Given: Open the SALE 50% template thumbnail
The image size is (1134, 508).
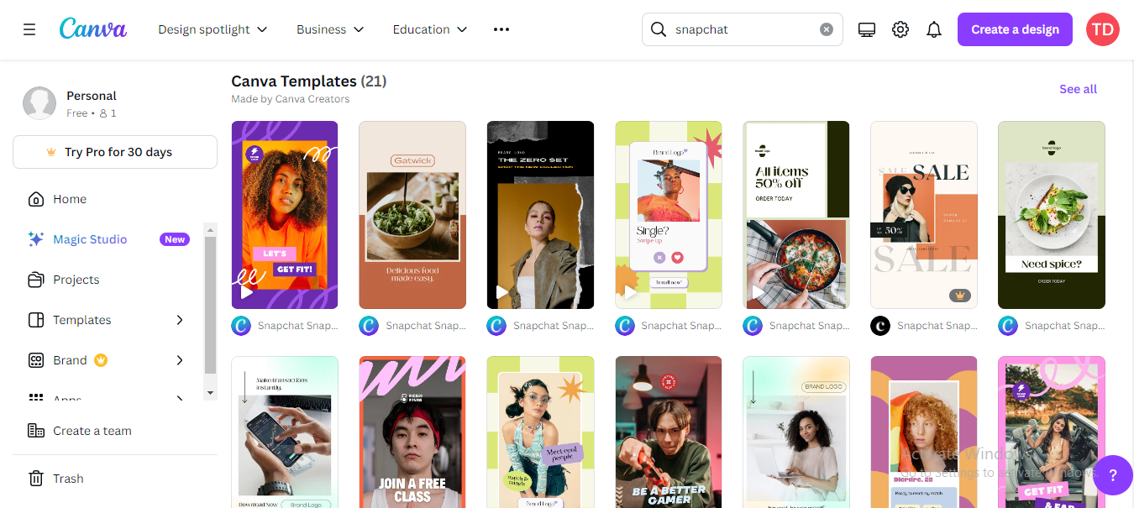Looking at the screenshot, I should coord(924,215).
